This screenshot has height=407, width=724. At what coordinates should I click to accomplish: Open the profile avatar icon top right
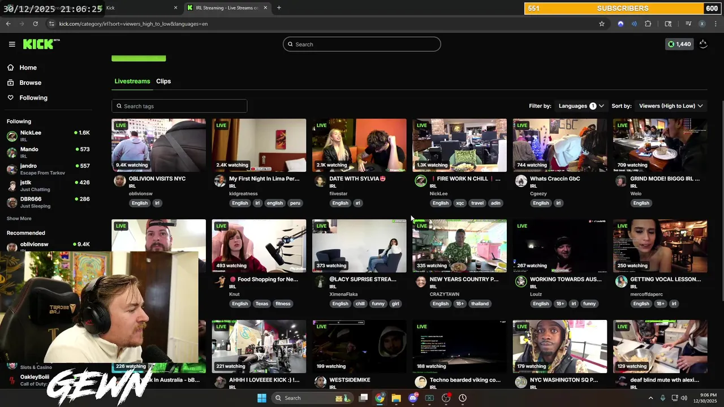703,44
